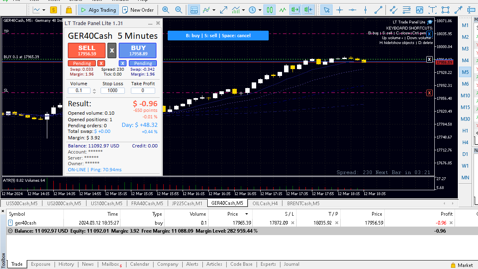This screenshot has height=269, width=478.
Task: Select the trendline drawing tool
Action: click(378, 10)
